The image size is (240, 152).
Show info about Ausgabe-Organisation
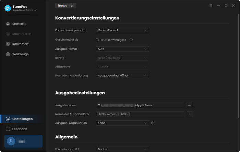[153, 123]
